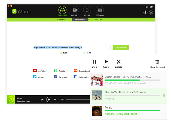174x125 pixels.
Task: Click the Din Din Wo album thumbnail
Action: click(97, 95)
